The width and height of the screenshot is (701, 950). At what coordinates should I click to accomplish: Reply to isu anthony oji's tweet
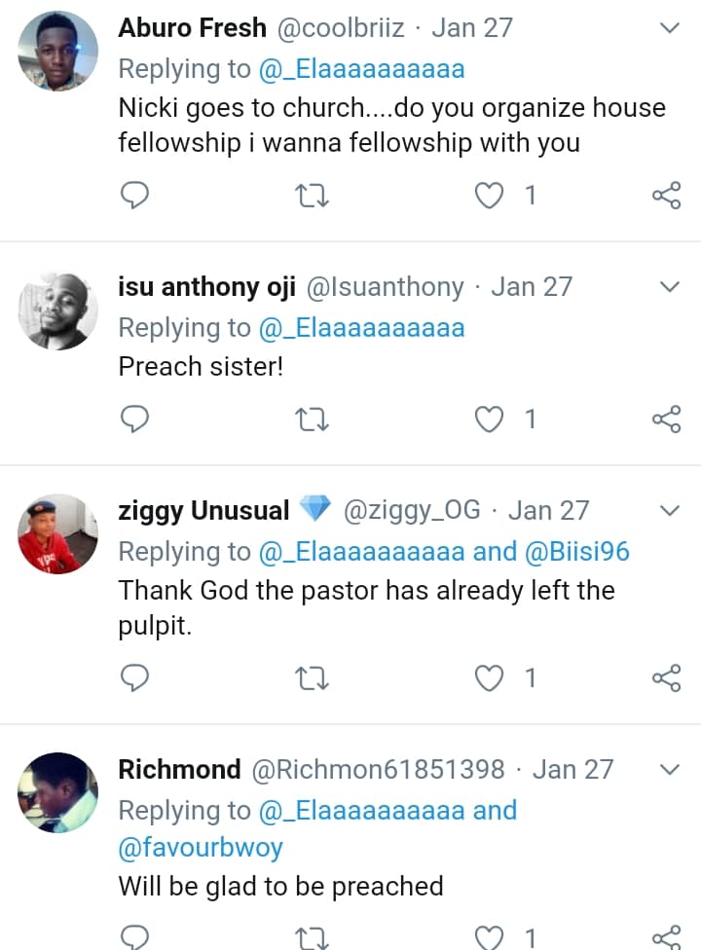(x=133, y=420)
